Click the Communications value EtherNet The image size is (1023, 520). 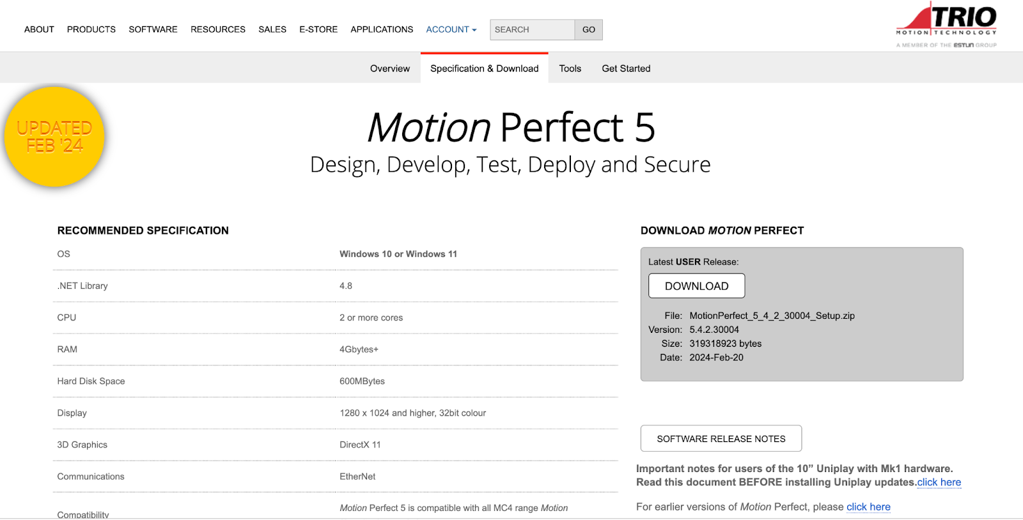tap(357, 477)
